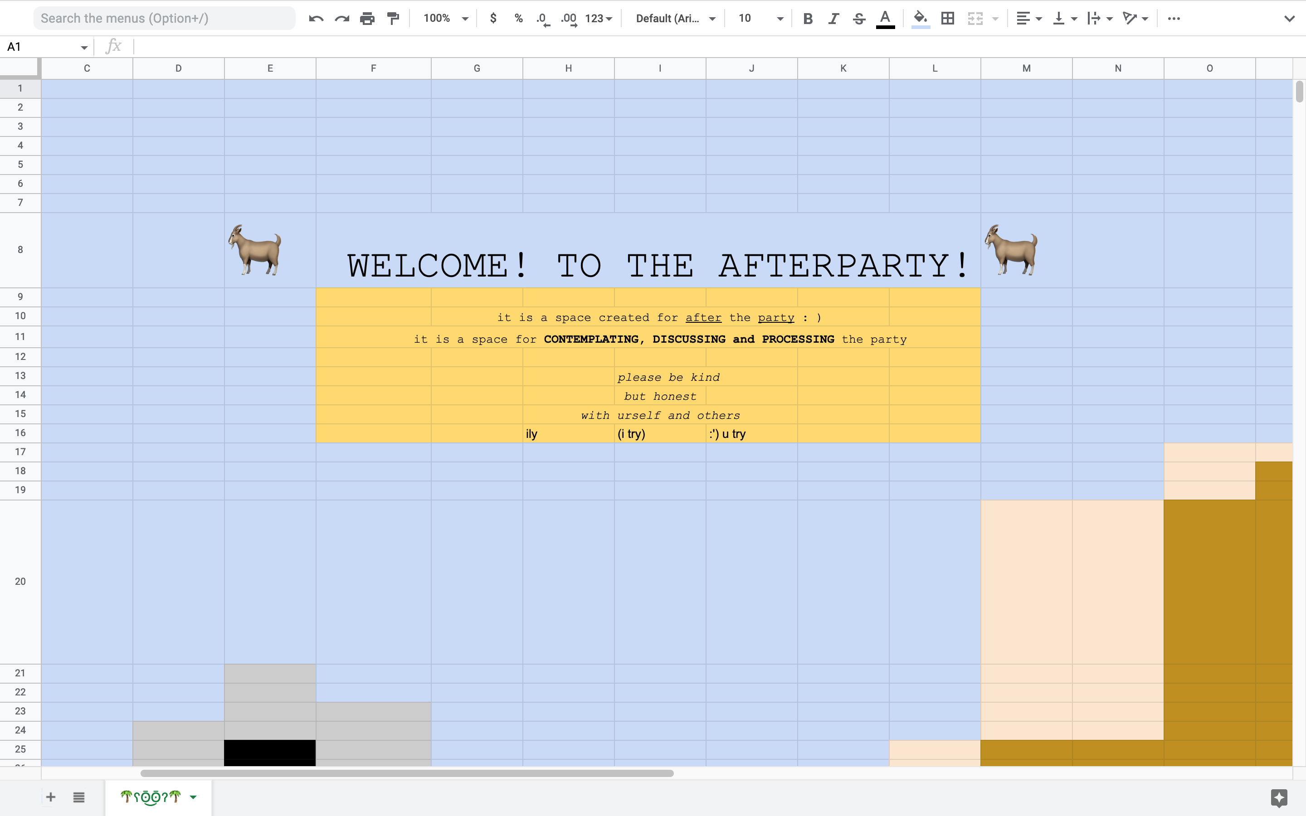Open the Default (Arial) font dropdown
1306x816 pixels.
click(x=675, y=18)
